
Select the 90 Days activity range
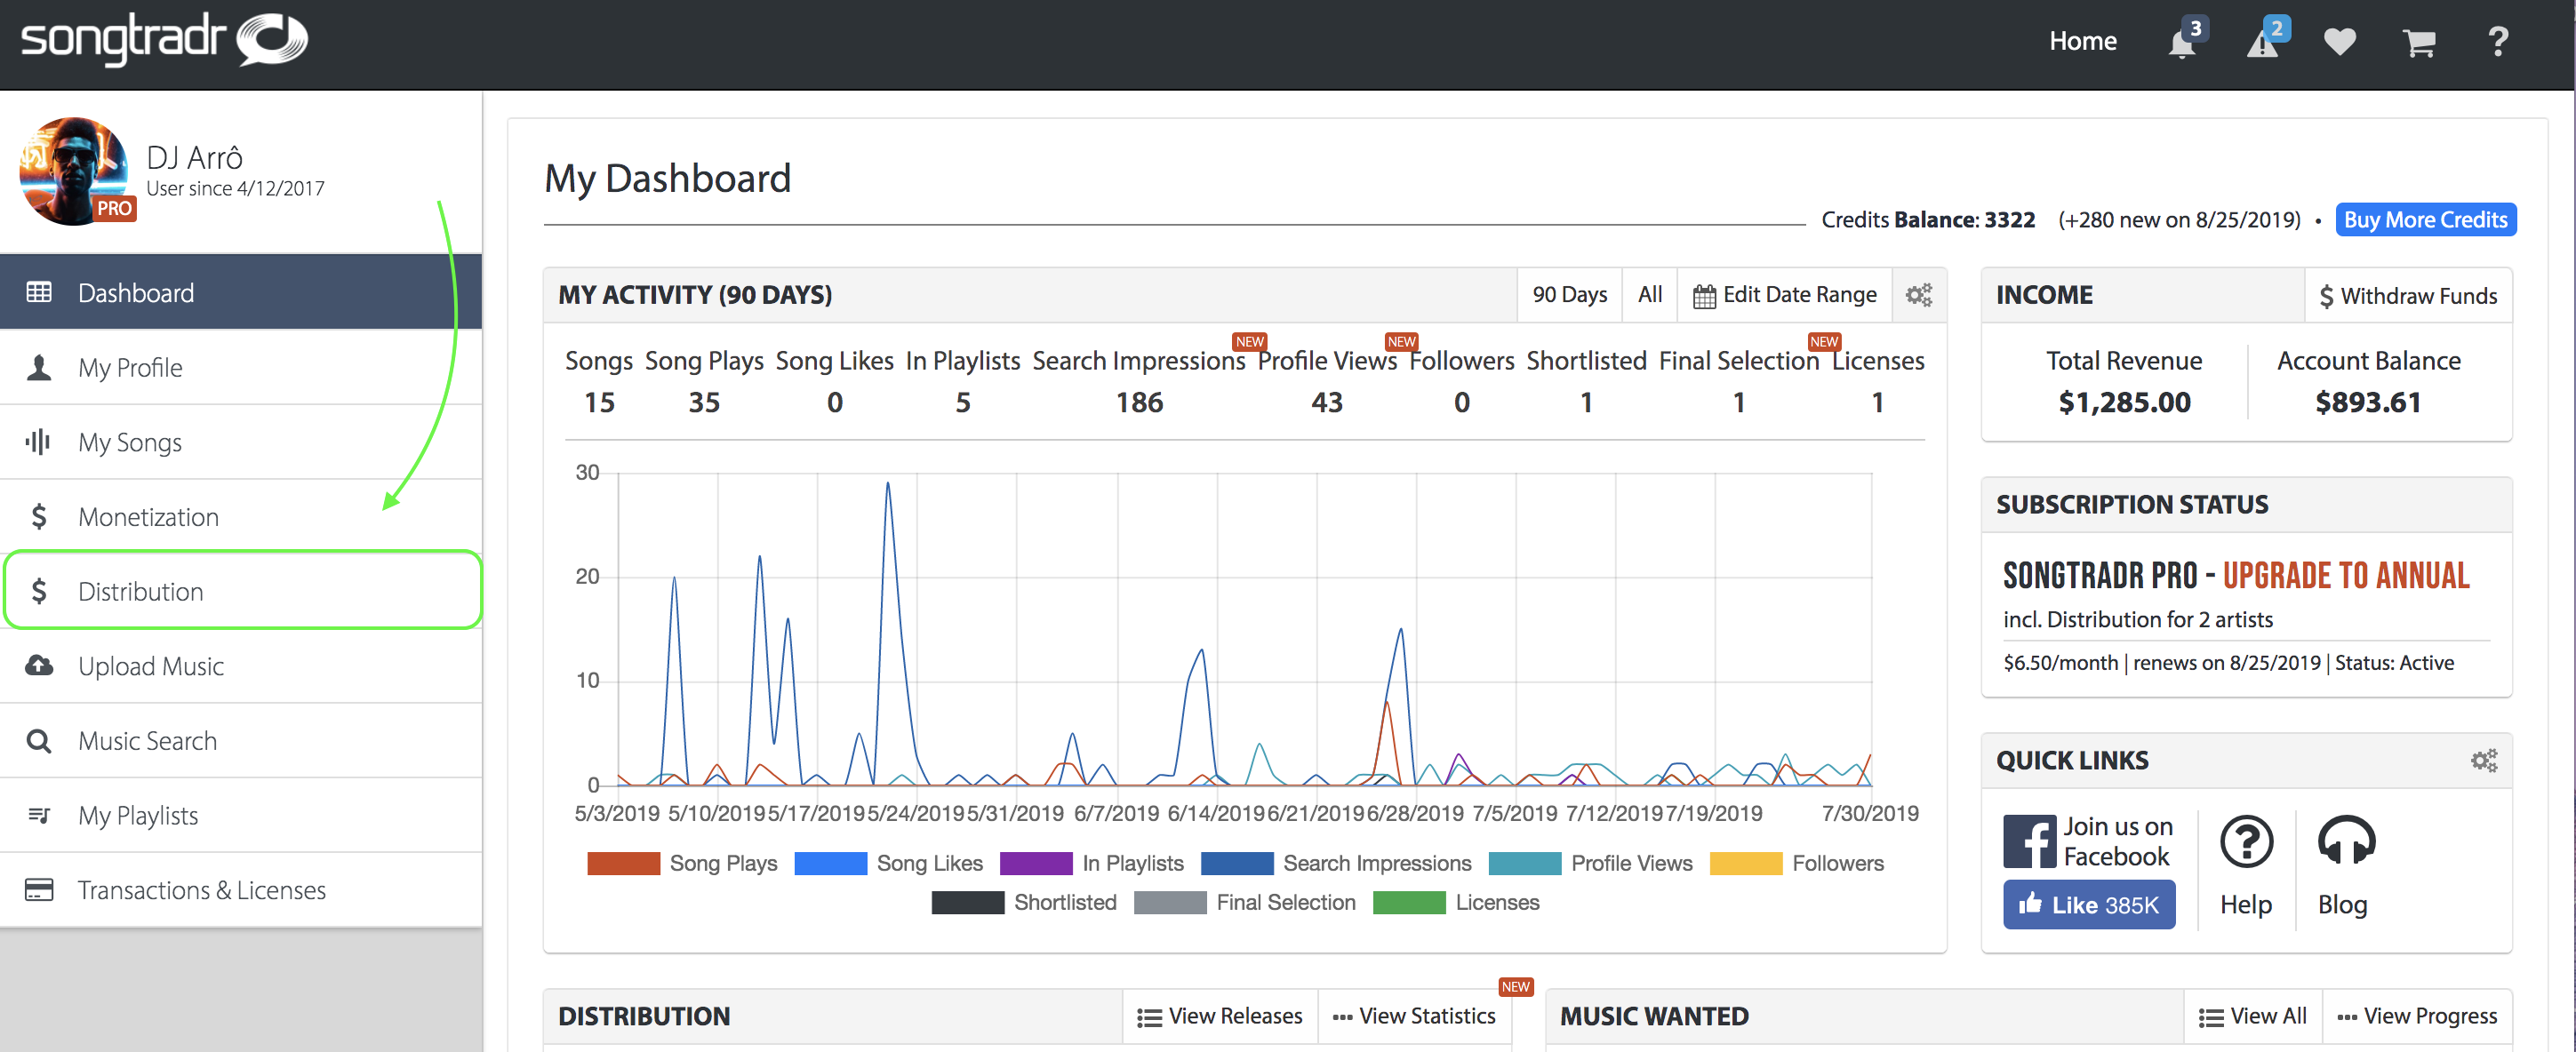tap(1569, 295)
